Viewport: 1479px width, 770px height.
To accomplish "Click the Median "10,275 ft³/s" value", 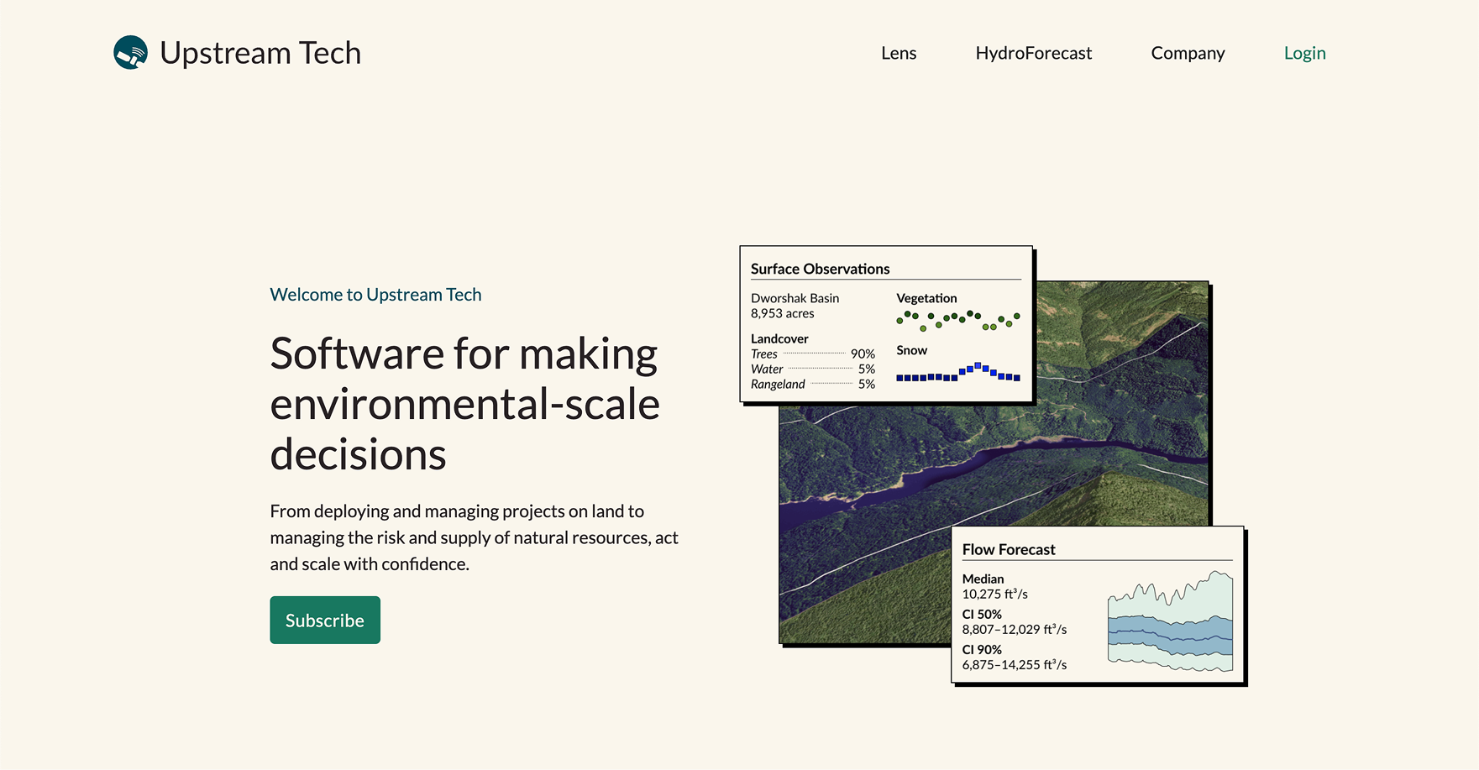I will tap(995, 594).
